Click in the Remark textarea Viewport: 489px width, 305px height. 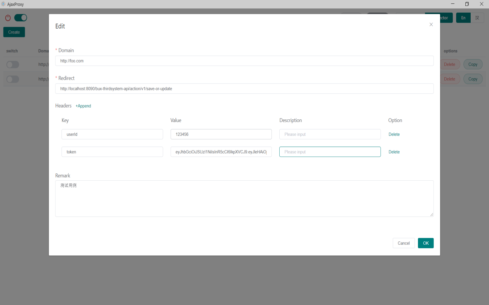[244, 199]
